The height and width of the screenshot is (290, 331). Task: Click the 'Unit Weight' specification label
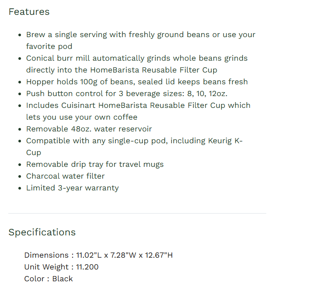pyautogui.click(x=46, y=267)
